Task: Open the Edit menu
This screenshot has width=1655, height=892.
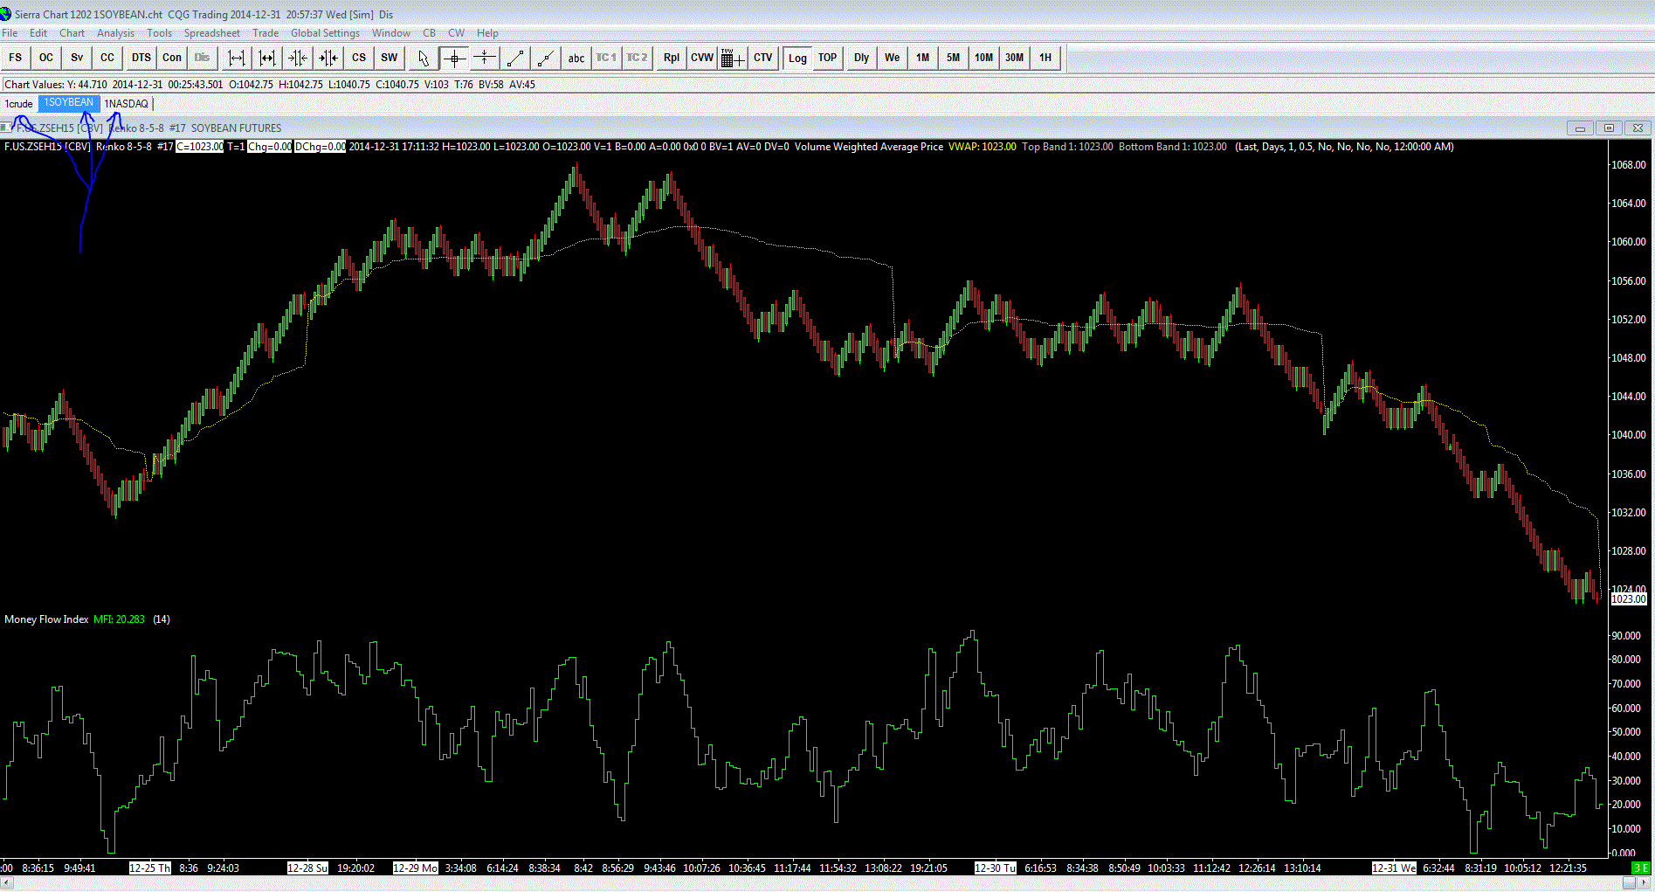Action: tap(38, 33)
